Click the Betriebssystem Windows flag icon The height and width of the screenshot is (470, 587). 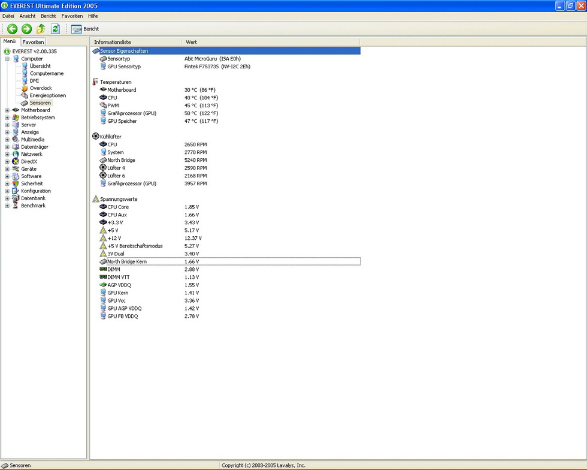tap(16, 117)
